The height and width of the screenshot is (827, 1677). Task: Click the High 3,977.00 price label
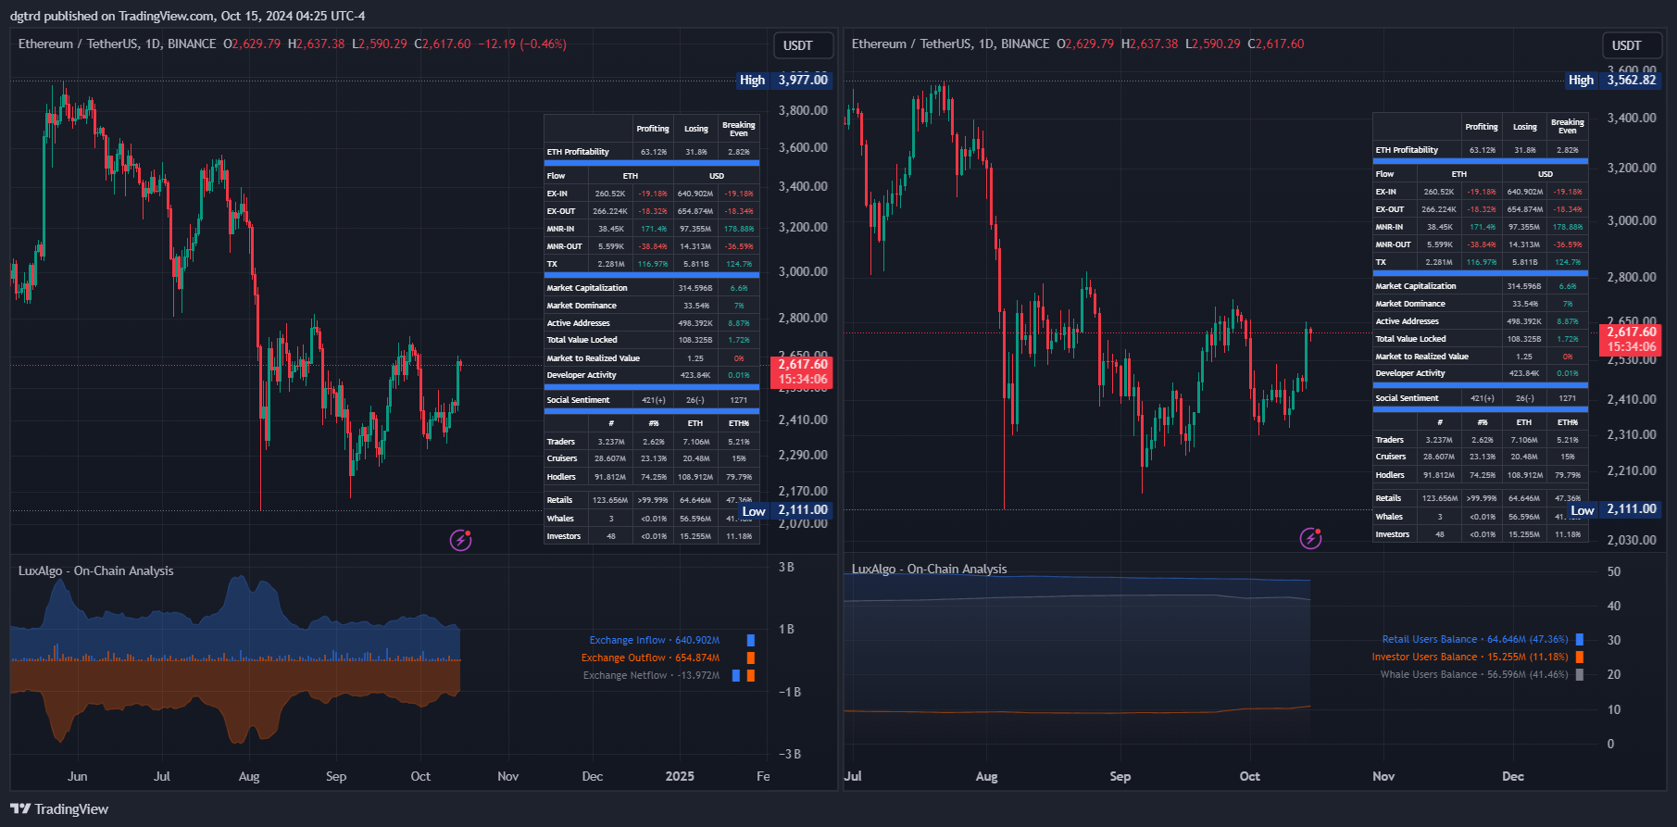click(x=784, y=81)
